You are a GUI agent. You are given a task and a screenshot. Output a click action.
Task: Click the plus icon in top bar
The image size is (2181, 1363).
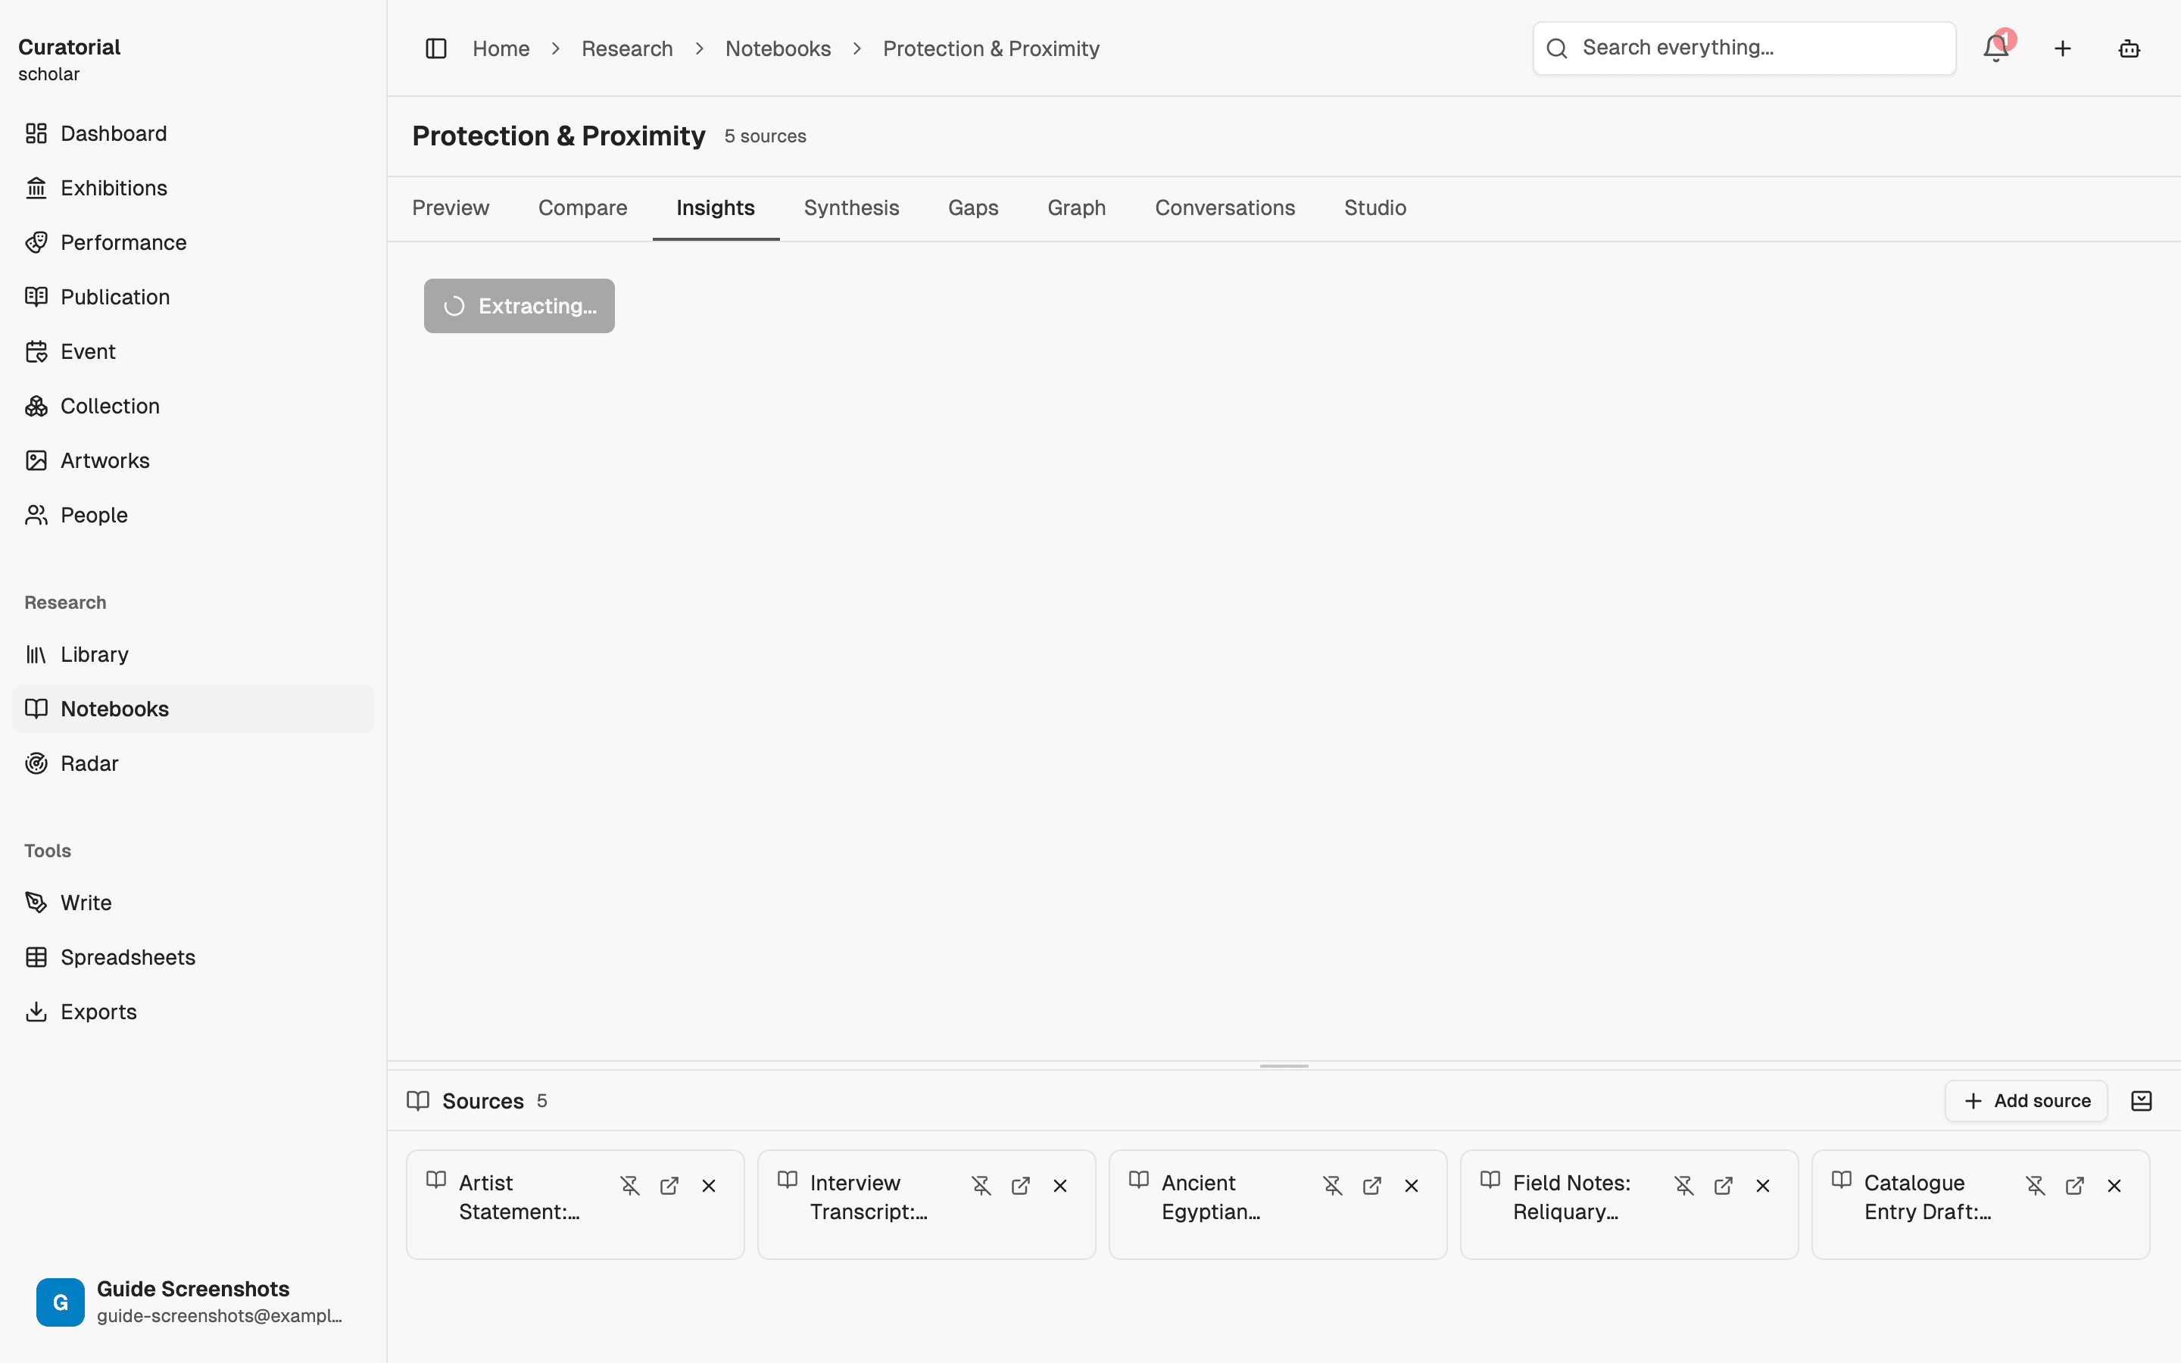(2063, 48)
